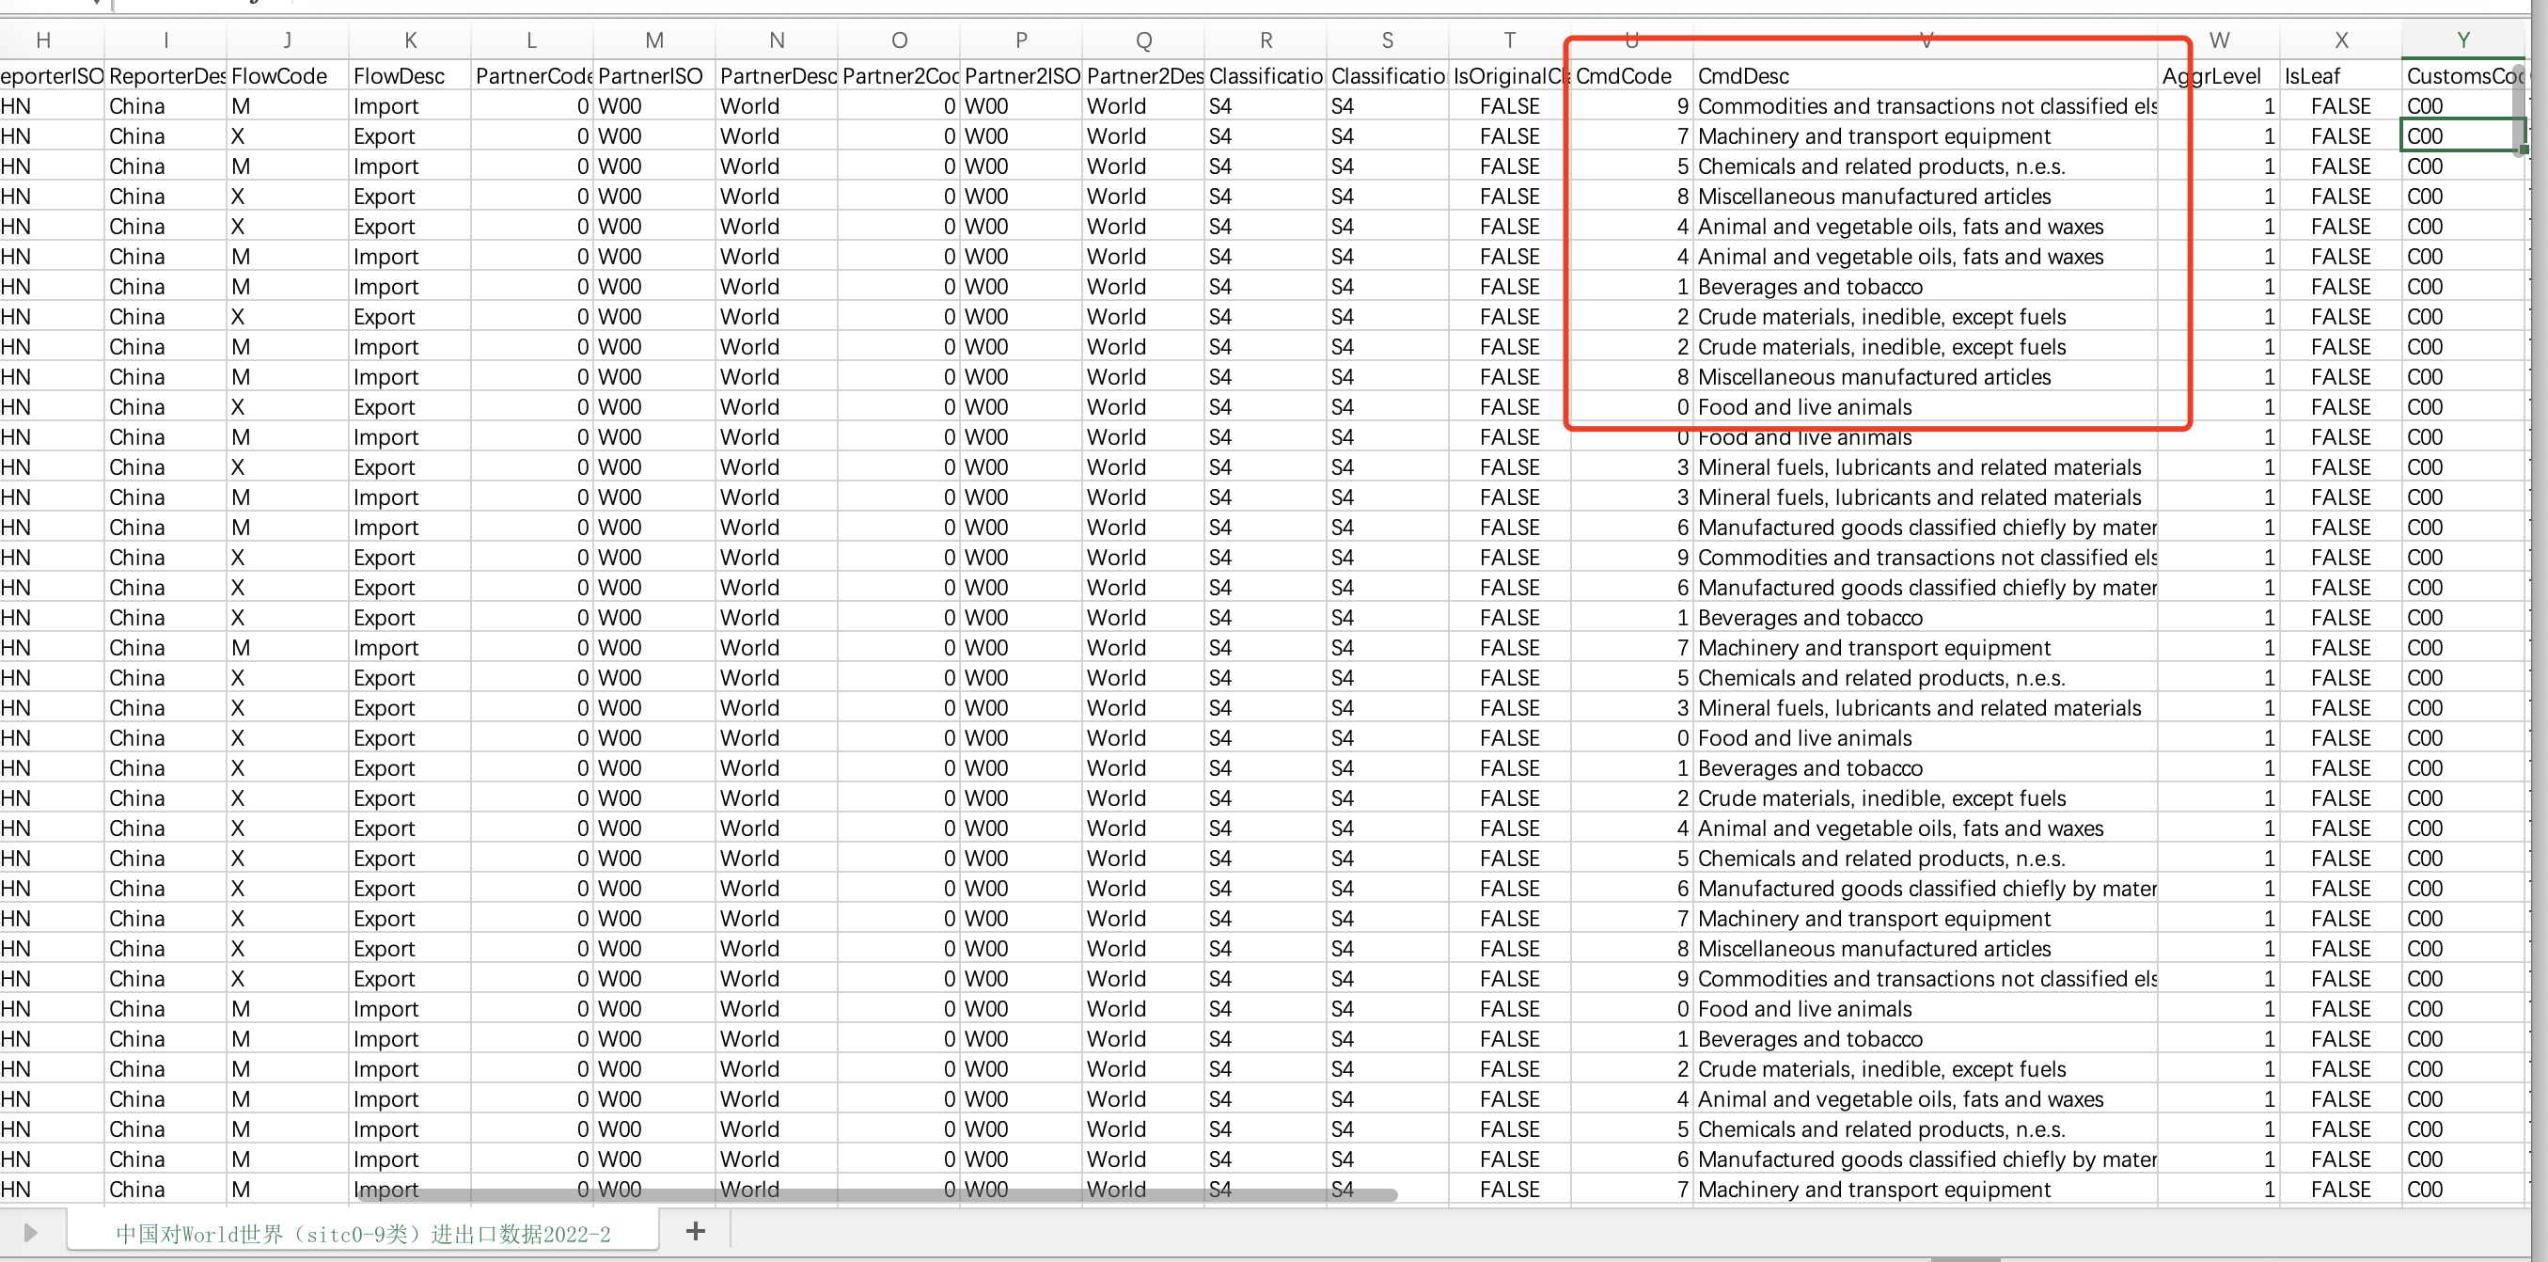Select column H header

coord(42,39)
